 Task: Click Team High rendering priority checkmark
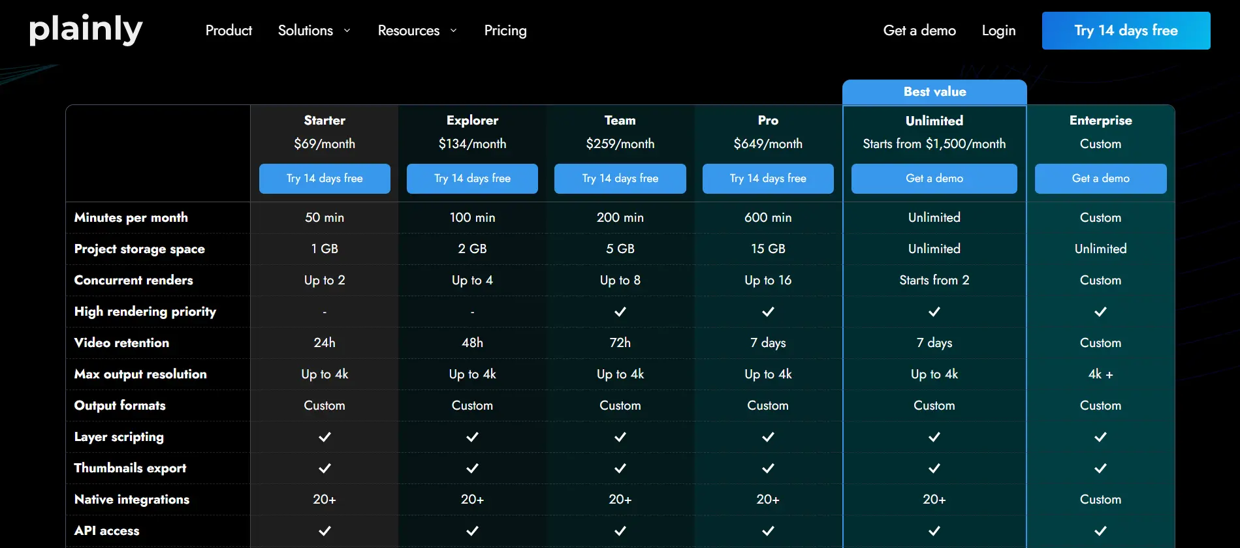click(x=620, y=312)
